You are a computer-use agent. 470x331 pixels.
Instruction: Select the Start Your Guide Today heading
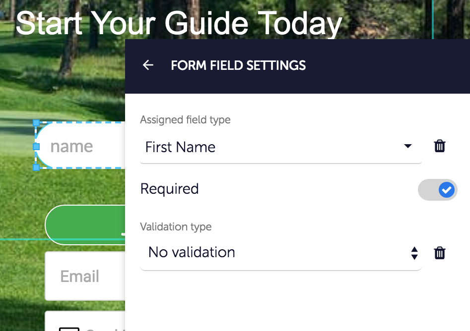pyautogui.click(x=179, y=23)
